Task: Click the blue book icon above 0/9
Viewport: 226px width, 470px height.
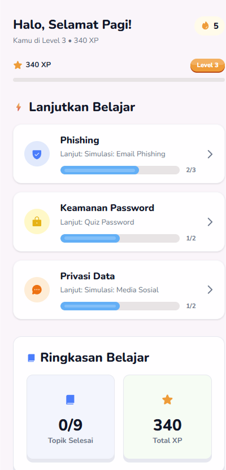Action: 70,399
